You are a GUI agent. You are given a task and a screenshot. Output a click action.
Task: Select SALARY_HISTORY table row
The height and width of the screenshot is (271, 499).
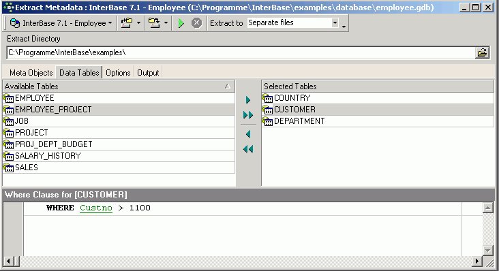point(119,156)
